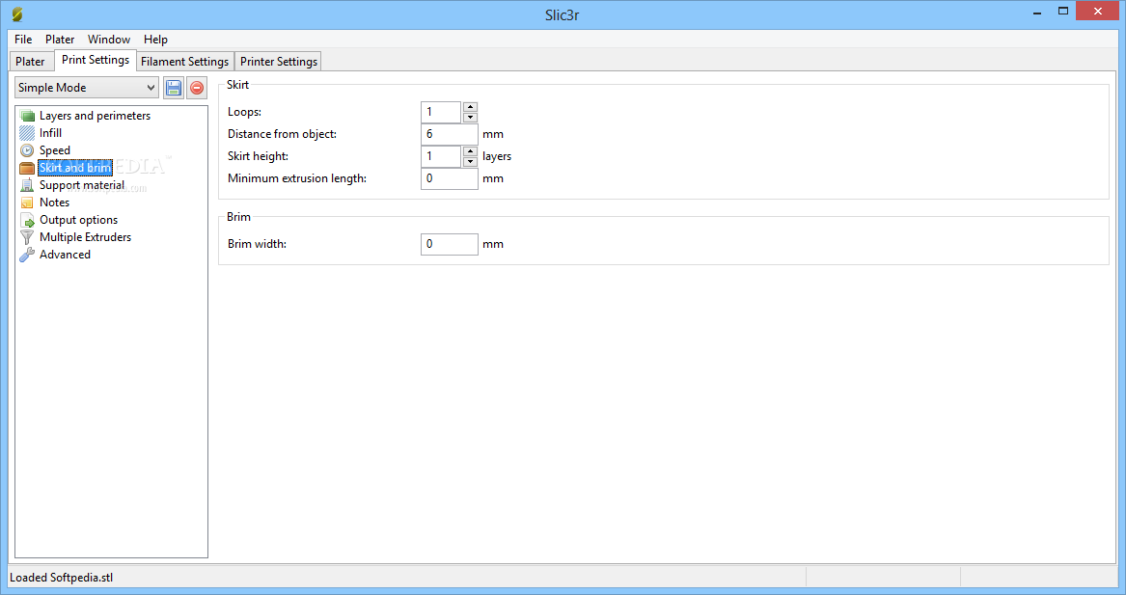Switch to the Plater tab
The height and width of the screenshot is (595, 1126).
point(30,62)
